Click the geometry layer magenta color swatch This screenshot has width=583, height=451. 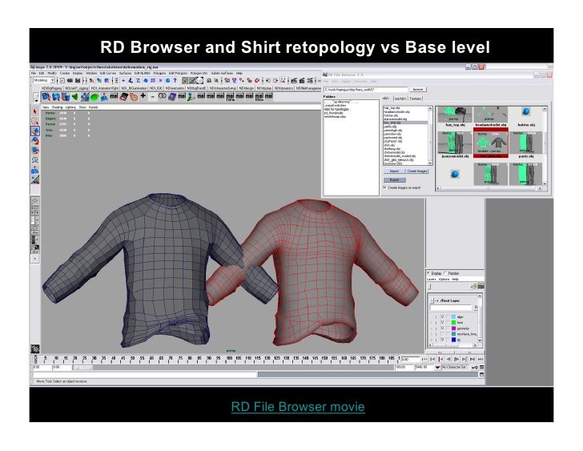pyautogui.click(x=453, y=328)
